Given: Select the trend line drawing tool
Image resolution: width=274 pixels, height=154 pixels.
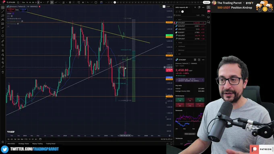Looking at the screenshot, I should (x=3, y=12).
